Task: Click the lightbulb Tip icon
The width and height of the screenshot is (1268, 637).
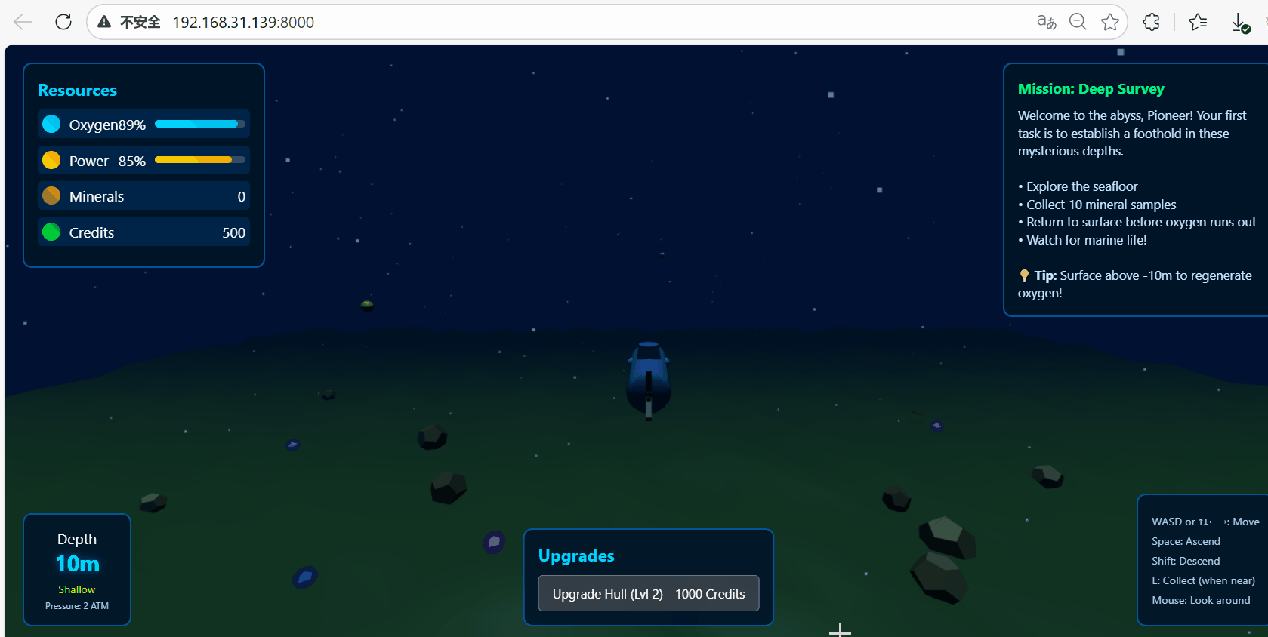Action: tap(1024, 275)
